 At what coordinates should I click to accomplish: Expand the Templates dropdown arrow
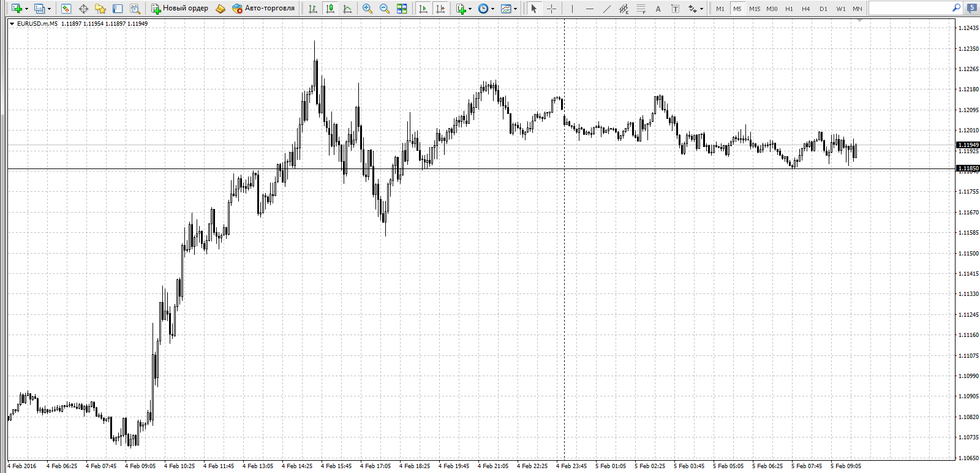[515, 9]
